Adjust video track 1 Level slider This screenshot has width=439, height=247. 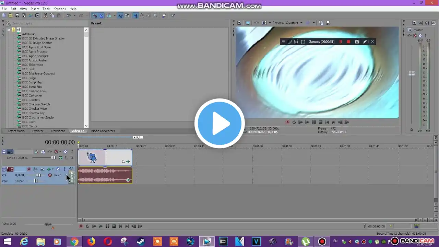pos(53,158)
